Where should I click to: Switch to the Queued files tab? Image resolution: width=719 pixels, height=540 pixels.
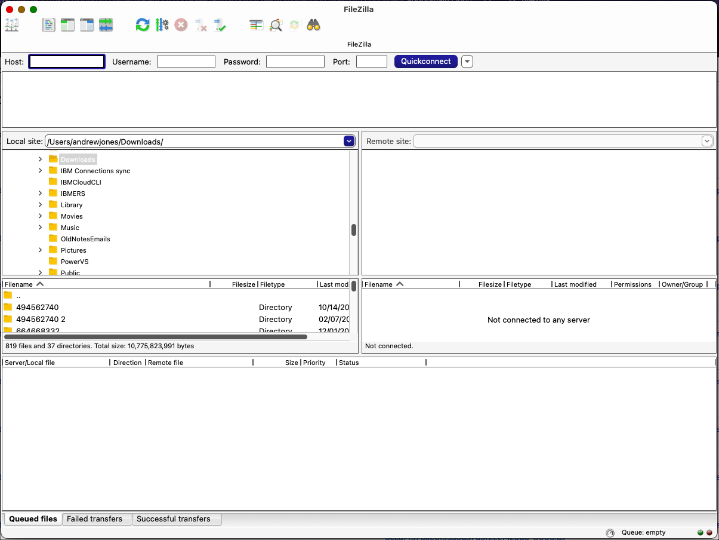pyautogui.click(x=33, y=519)
